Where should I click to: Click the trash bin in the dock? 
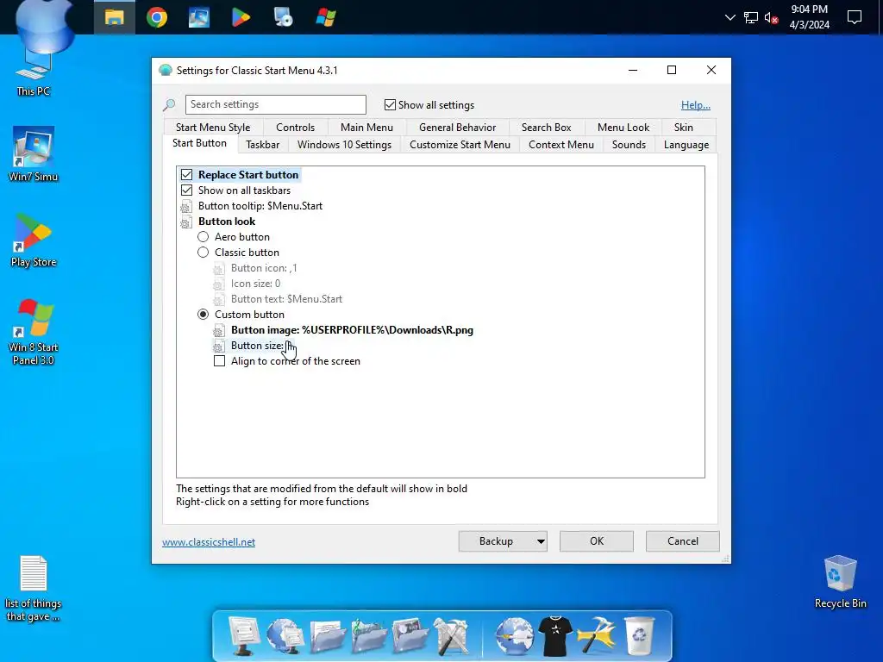[x=640, y=636]
